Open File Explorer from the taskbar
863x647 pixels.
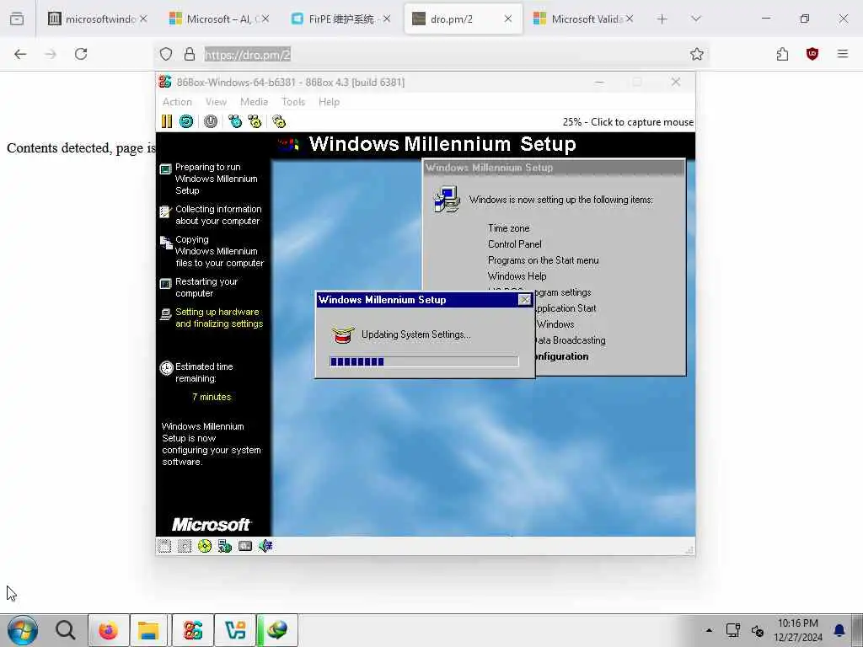point(148,630)
